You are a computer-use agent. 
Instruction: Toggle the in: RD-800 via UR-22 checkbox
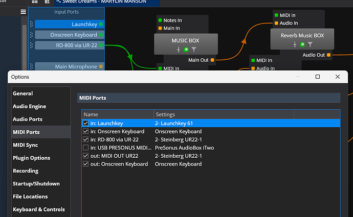click(x=86, y=139)
